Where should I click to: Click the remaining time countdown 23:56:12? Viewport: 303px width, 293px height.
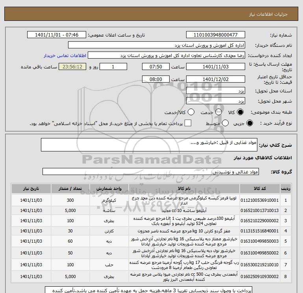(x=72, y=66)
